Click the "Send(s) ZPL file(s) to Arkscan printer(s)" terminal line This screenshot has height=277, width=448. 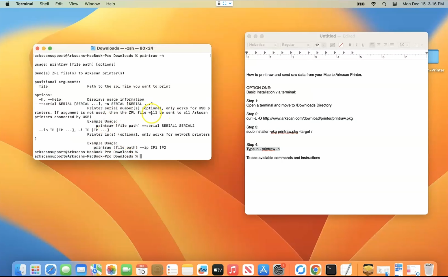pos(80,73)
